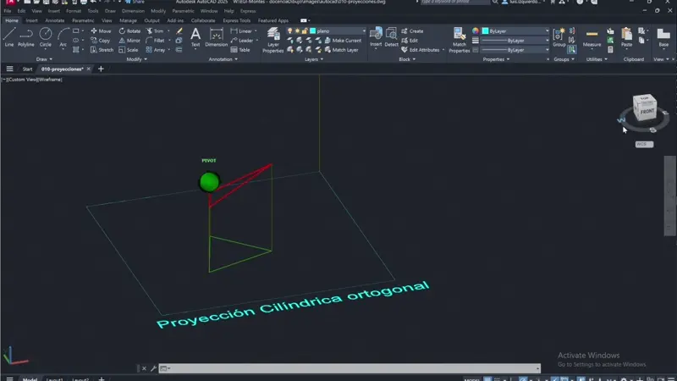This screenshot has height=381, width=677.
Task: Toggle the plano layer on/off lightbulb
Action: [291, 30]
